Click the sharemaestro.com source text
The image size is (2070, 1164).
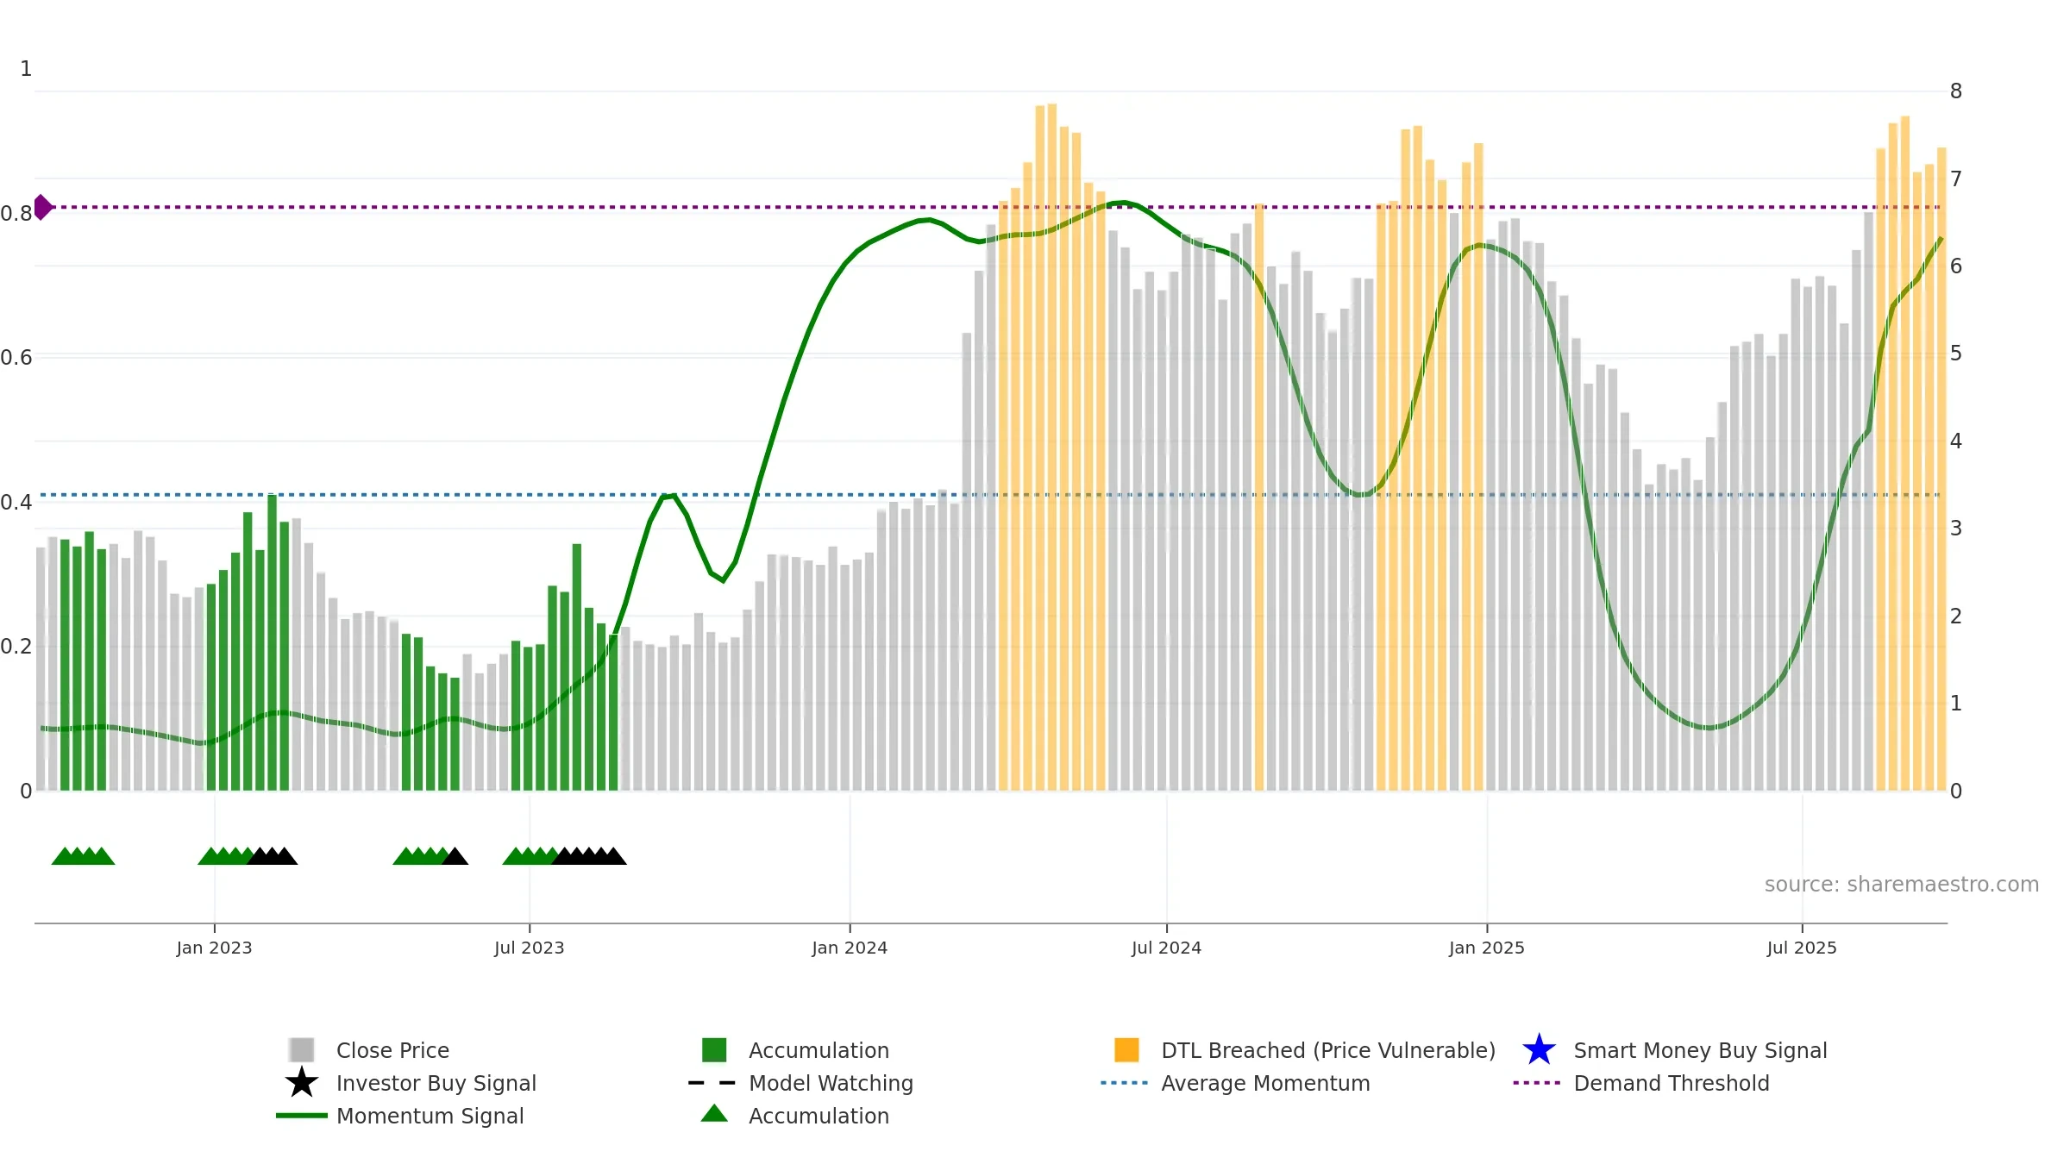pos(1901,885)
